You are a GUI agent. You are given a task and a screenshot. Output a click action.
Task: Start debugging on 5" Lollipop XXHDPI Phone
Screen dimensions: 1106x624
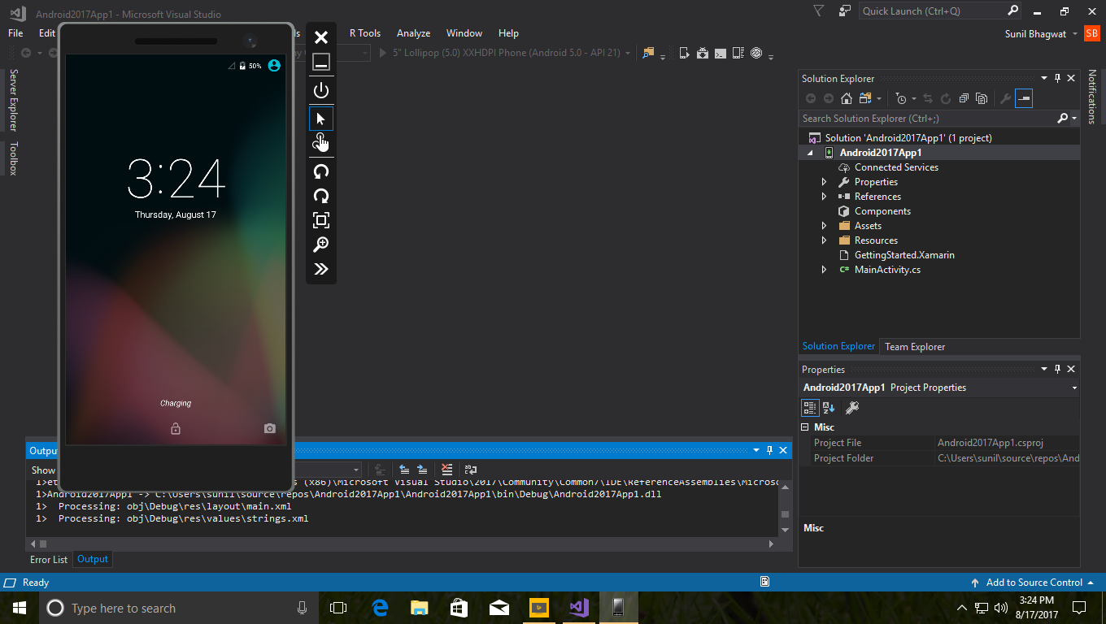(x=505, y=53)
